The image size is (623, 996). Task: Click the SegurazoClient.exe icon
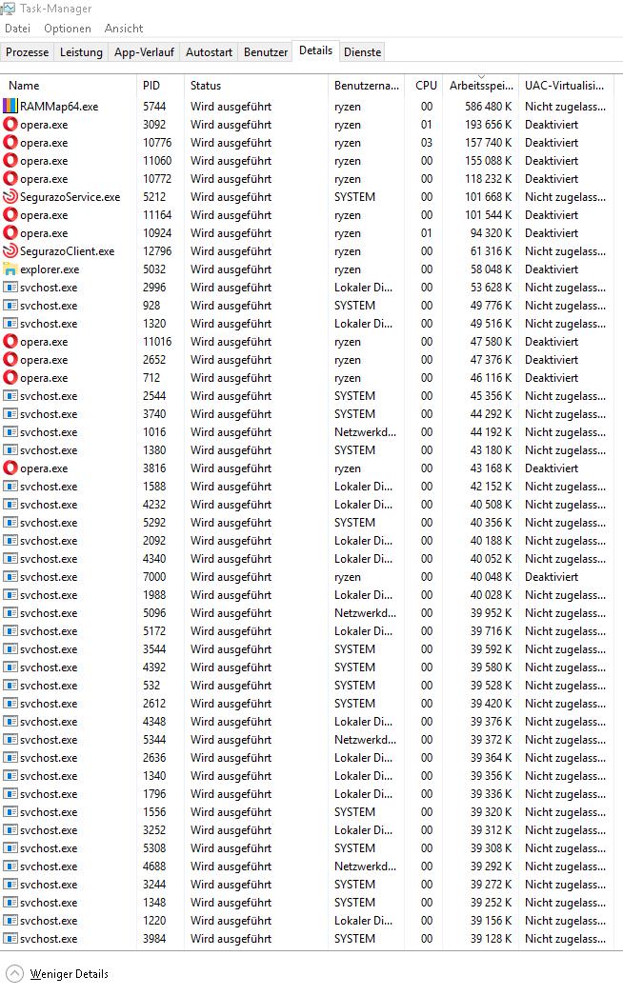pos(10,251)
